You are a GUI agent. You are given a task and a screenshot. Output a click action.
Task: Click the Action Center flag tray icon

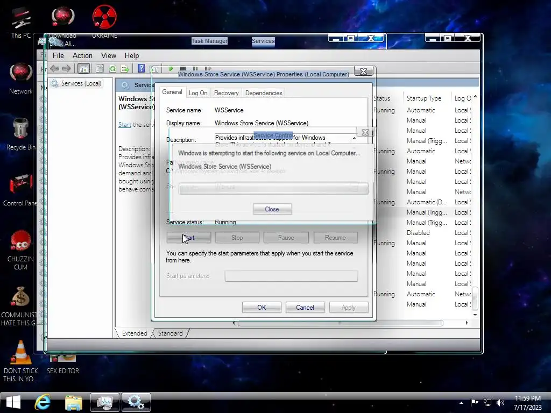474,403
